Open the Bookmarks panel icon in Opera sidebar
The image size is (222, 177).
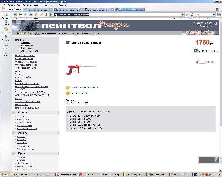coord(6,15)
